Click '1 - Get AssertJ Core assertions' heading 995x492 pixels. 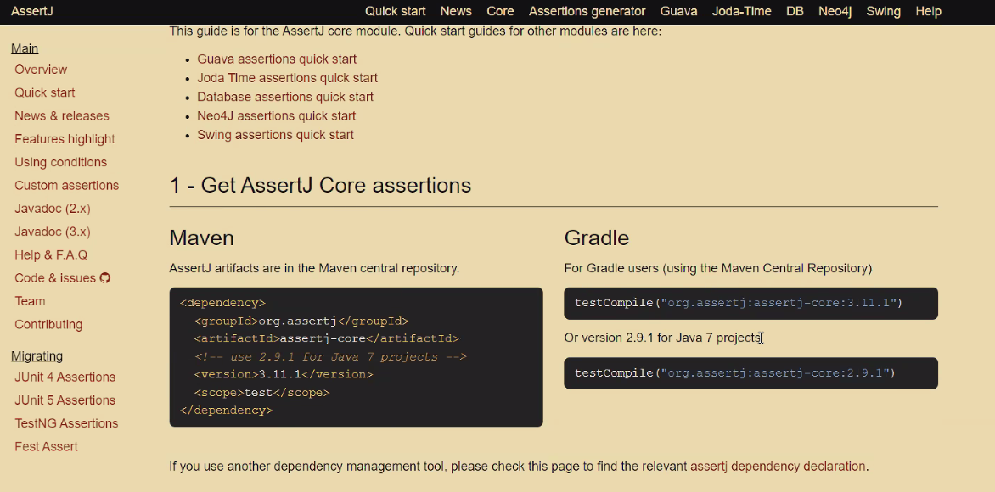pos(320,185)
